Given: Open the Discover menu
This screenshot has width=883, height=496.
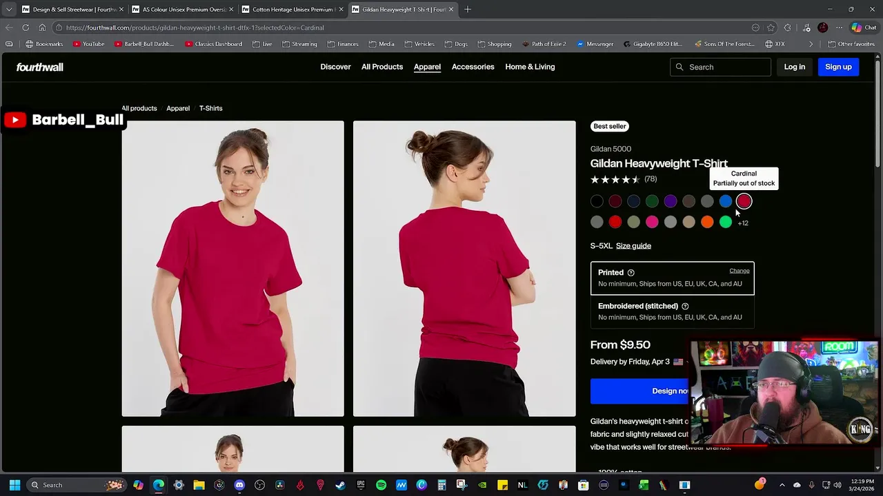Looking at the screenshot, I should [x=335, y=67].
